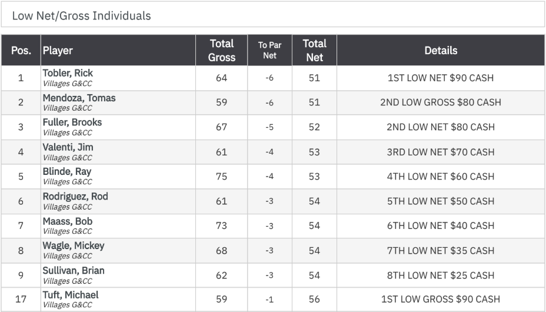The width and height of the screenshot is (546, 312).
Task: Open Valenti, Jim player entry
Action: coord(68,147)
